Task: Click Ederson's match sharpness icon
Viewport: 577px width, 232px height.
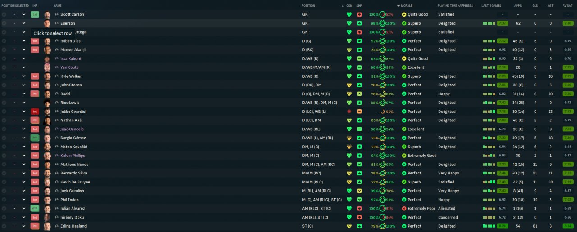Action: tap(359, 23)
